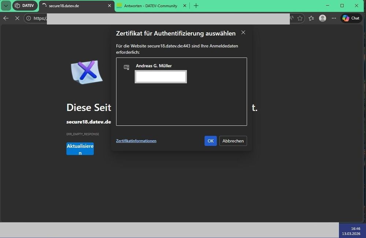View site information icon in address bar
Viewport: 366px width, 238px height.
point(29,18)
